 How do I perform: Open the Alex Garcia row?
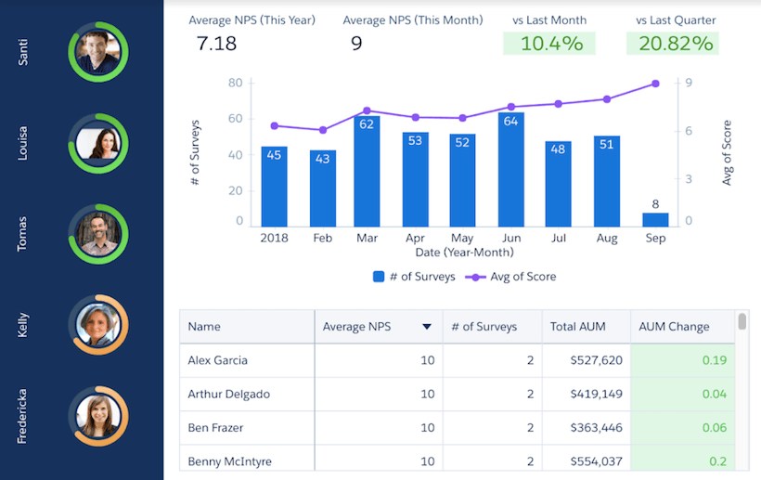(x=218, y=360)
